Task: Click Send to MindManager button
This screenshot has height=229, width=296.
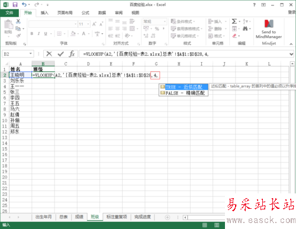Action: tap(269, 29)
